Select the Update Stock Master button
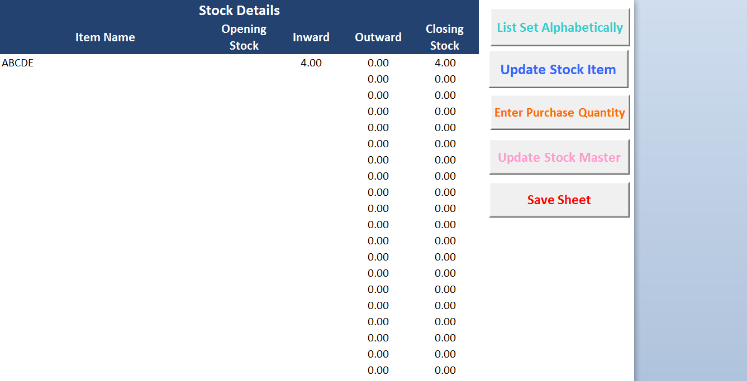 559,157
